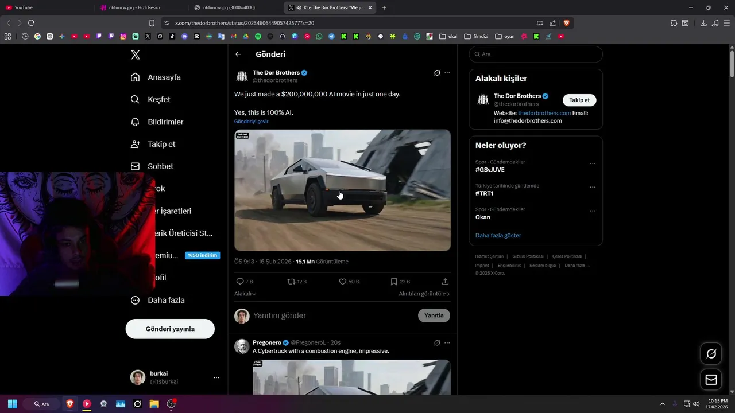
Task: Open the okul bookmarks folder
Action: [448, 36]
